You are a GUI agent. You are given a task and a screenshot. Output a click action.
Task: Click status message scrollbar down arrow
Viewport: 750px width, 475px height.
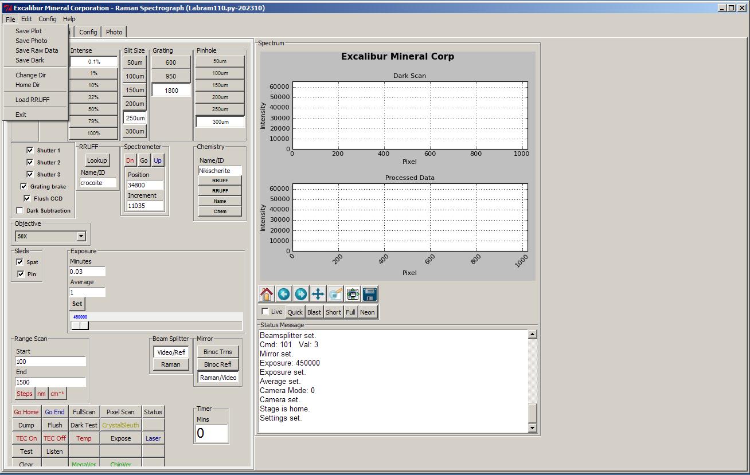coord(533,428)
